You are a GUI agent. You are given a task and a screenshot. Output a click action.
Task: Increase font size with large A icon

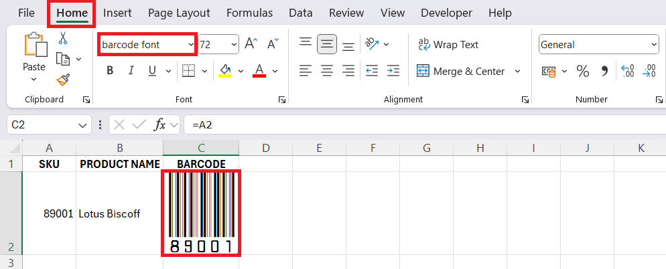coord(251,44)
